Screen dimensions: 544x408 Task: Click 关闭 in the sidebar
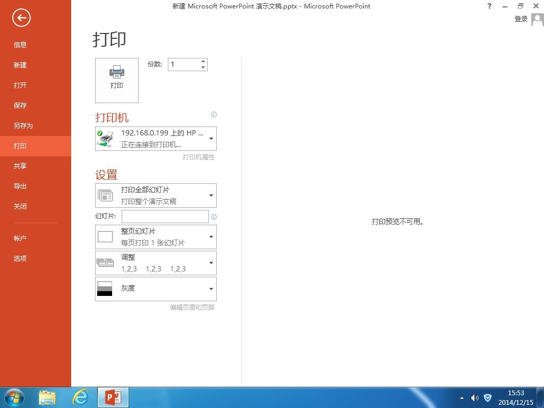36,207
